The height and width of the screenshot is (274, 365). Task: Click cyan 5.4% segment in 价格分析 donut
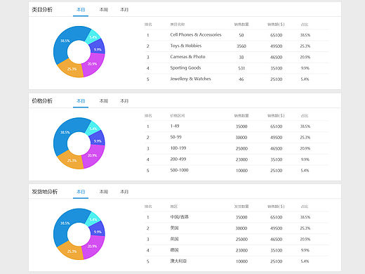click(93, 129)
